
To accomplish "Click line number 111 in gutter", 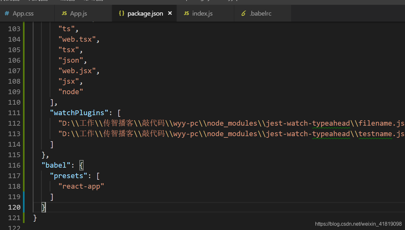I will (14, 113).
